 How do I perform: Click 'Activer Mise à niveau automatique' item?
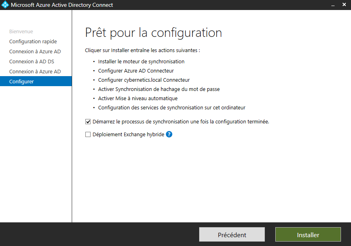(x=138, y=99)
